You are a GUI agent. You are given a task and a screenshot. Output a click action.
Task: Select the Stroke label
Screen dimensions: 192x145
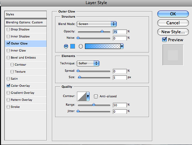click(15, 107)
